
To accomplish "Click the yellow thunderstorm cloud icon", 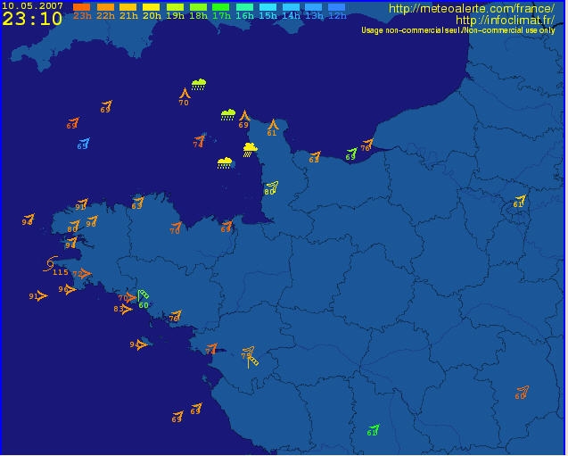I will [250, 150].
